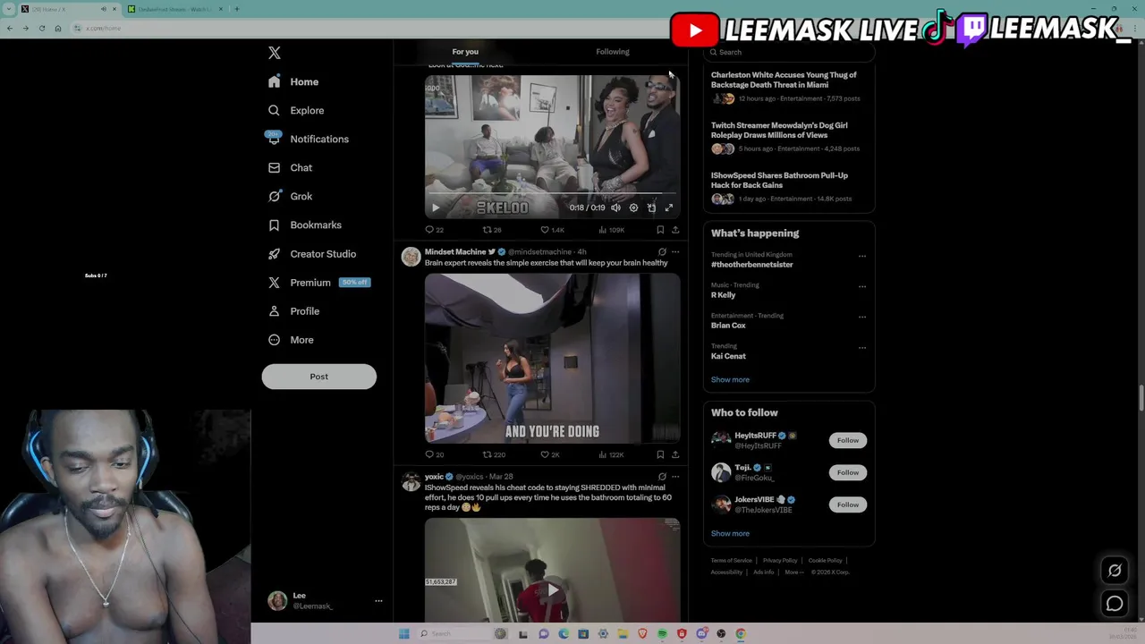Go to Home in the sidebar
The image size is (1145, 644).
(293, 81)
